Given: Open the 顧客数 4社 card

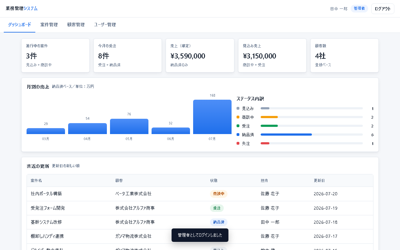Looking at the screenshot, I should (x=344, y=56).
